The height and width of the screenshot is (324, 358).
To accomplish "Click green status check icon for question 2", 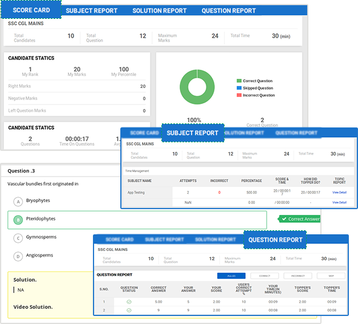I will (129, 310).
